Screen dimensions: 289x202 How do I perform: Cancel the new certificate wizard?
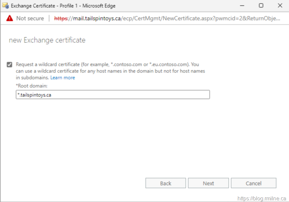pos(253,183)
